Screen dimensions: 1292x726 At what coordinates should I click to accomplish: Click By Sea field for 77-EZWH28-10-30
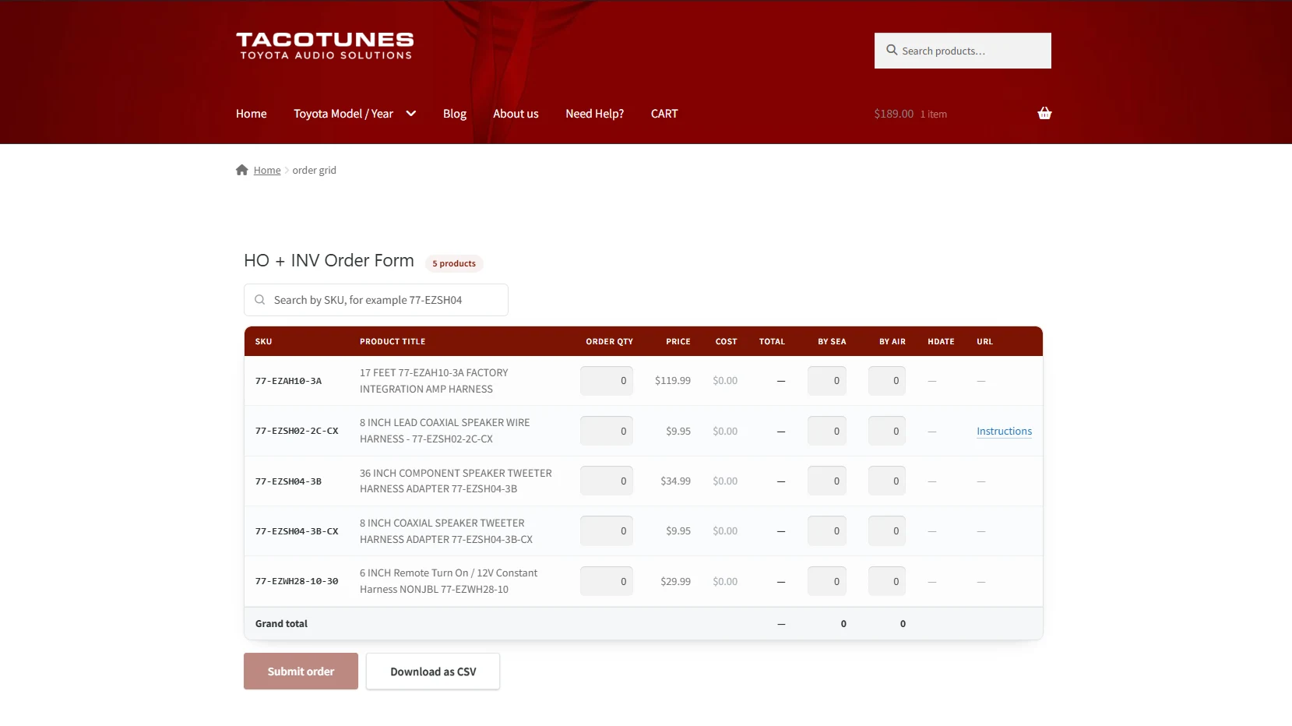(827, 581)
